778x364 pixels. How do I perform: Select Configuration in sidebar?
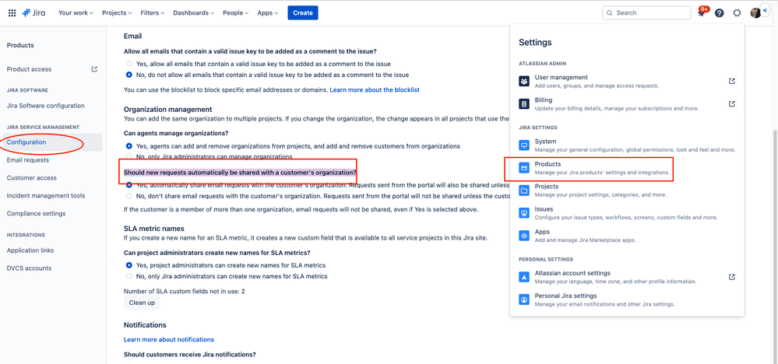(x=52, y=142)
